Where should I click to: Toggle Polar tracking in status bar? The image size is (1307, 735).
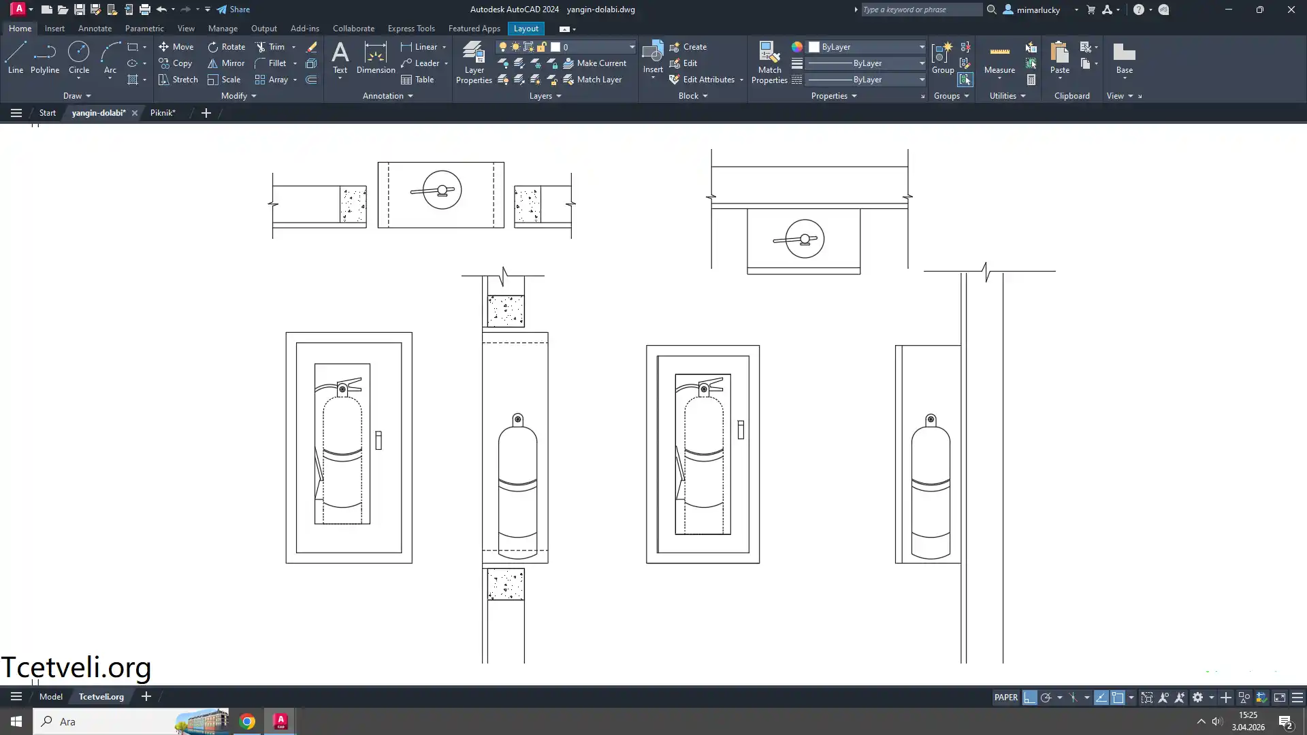(1046, 698)
